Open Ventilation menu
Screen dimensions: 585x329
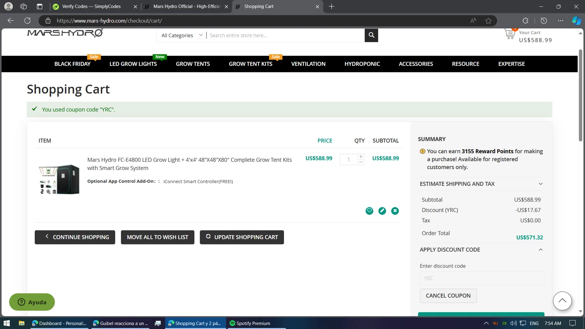coord(308,64)
